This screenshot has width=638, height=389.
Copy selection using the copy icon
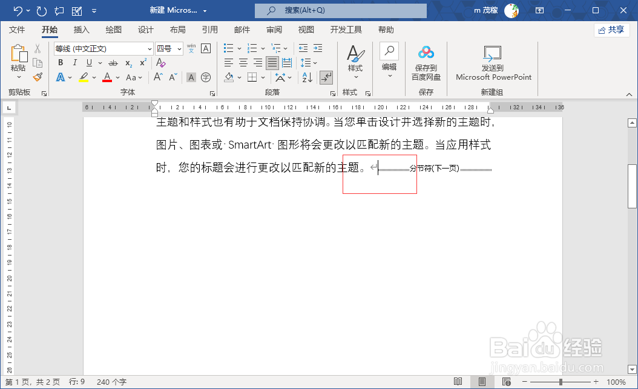coord(38,63)
